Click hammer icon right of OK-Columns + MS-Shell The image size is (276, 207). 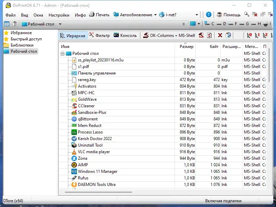click(x=201, y=35)
